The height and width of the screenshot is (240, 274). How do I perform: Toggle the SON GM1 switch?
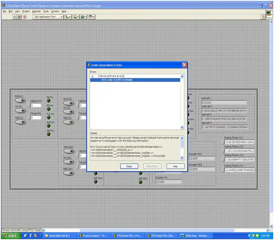[x=69, y=151]
